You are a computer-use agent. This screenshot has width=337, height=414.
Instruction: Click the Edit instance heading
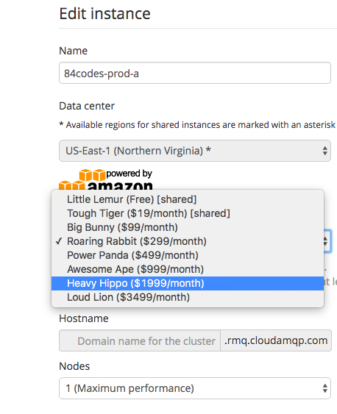[104, 14]
